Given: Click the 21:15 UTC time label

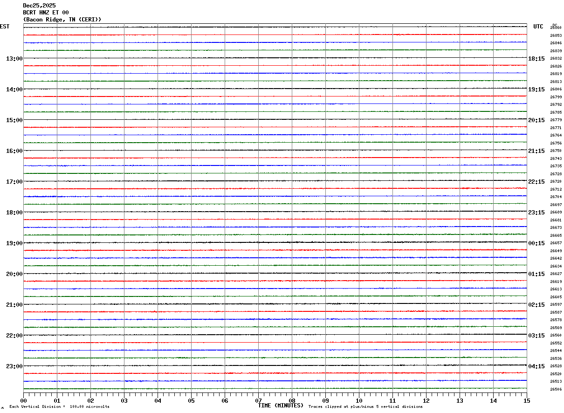Looking at the screenshot, I should tap(536, 151).
